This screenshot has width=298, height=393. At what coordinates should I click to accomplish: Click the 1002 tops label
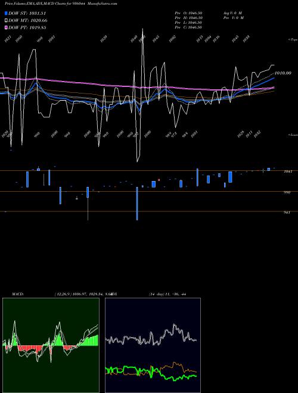(x=172, y=39)
